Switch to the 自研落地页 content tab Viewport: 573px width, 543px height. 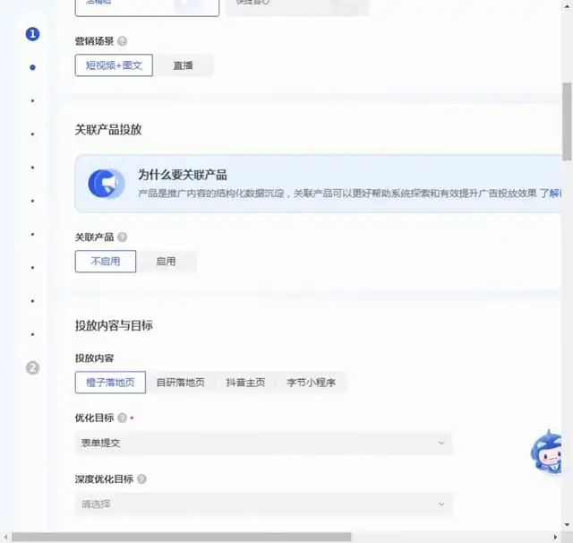(x=180, y=383)
